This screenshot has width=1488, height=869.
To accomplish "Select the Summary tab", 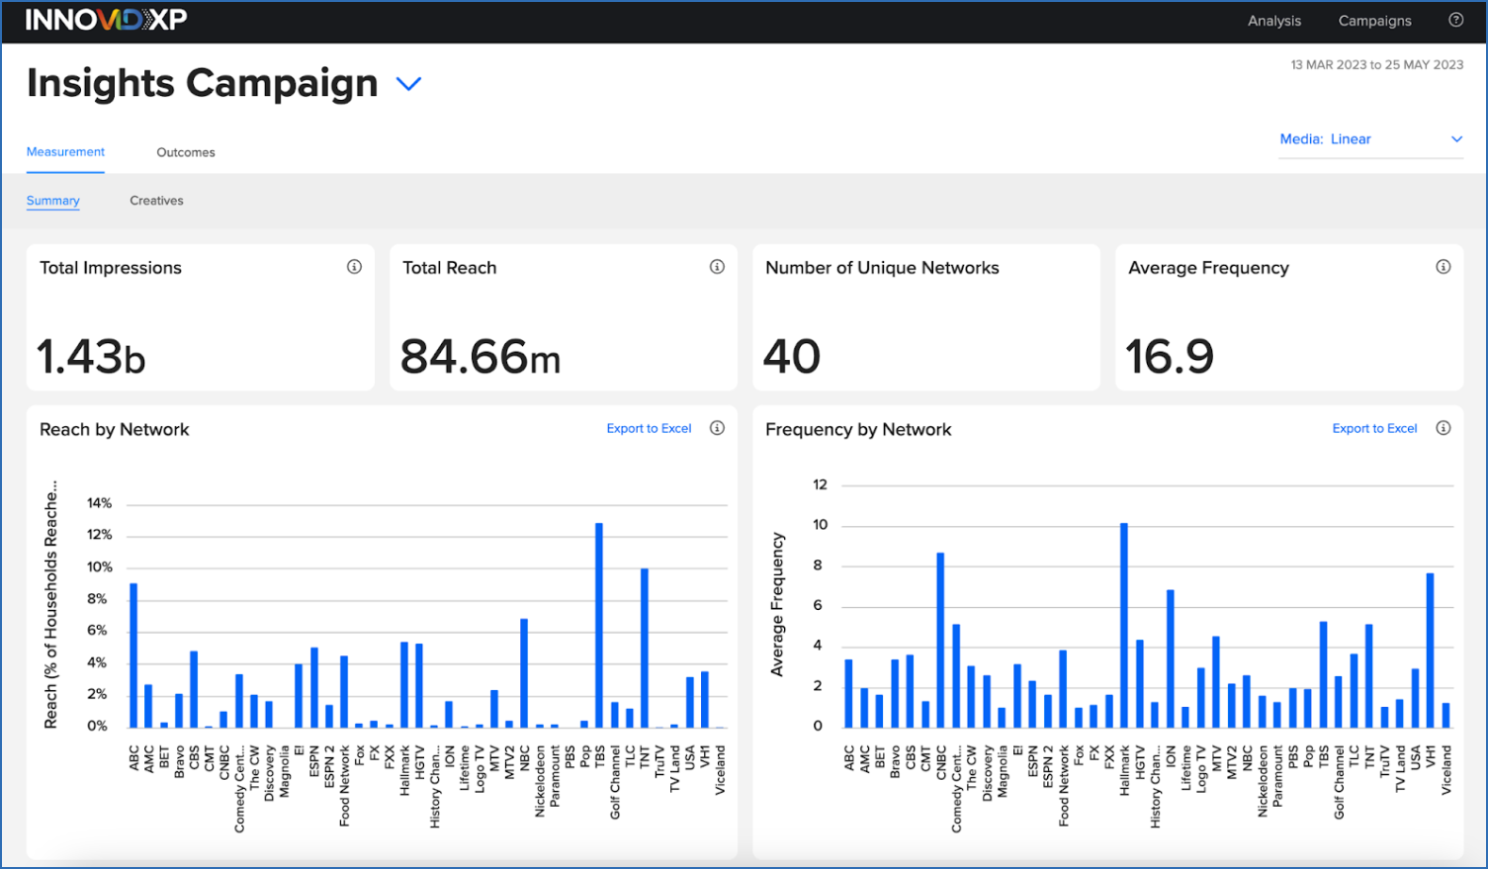I will [x=52, y=200].
